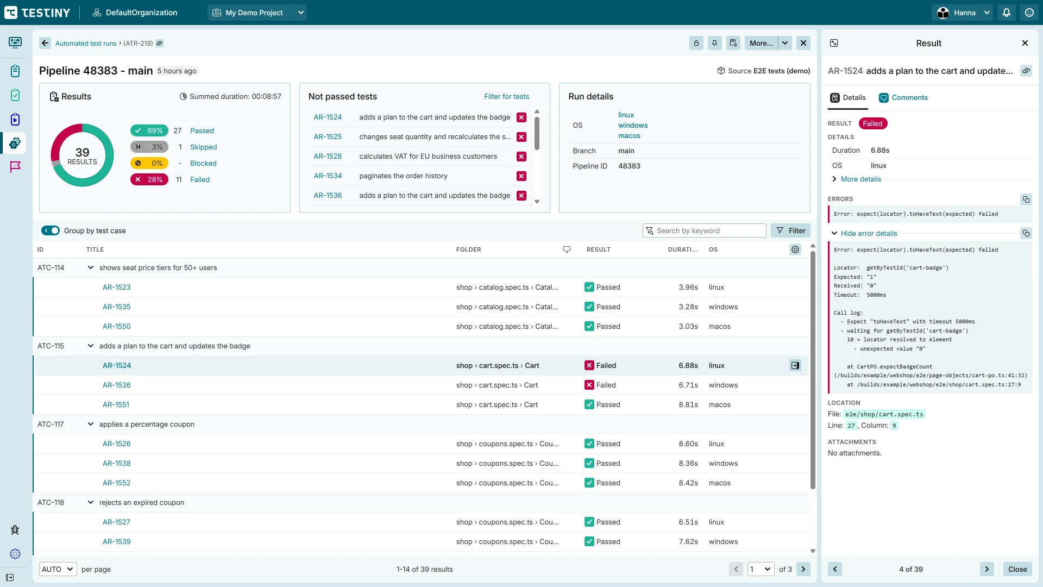The width and height of the screenshot is (1043, 587).
Task: Click the Filter button above the table
Action: coord(790,230)
